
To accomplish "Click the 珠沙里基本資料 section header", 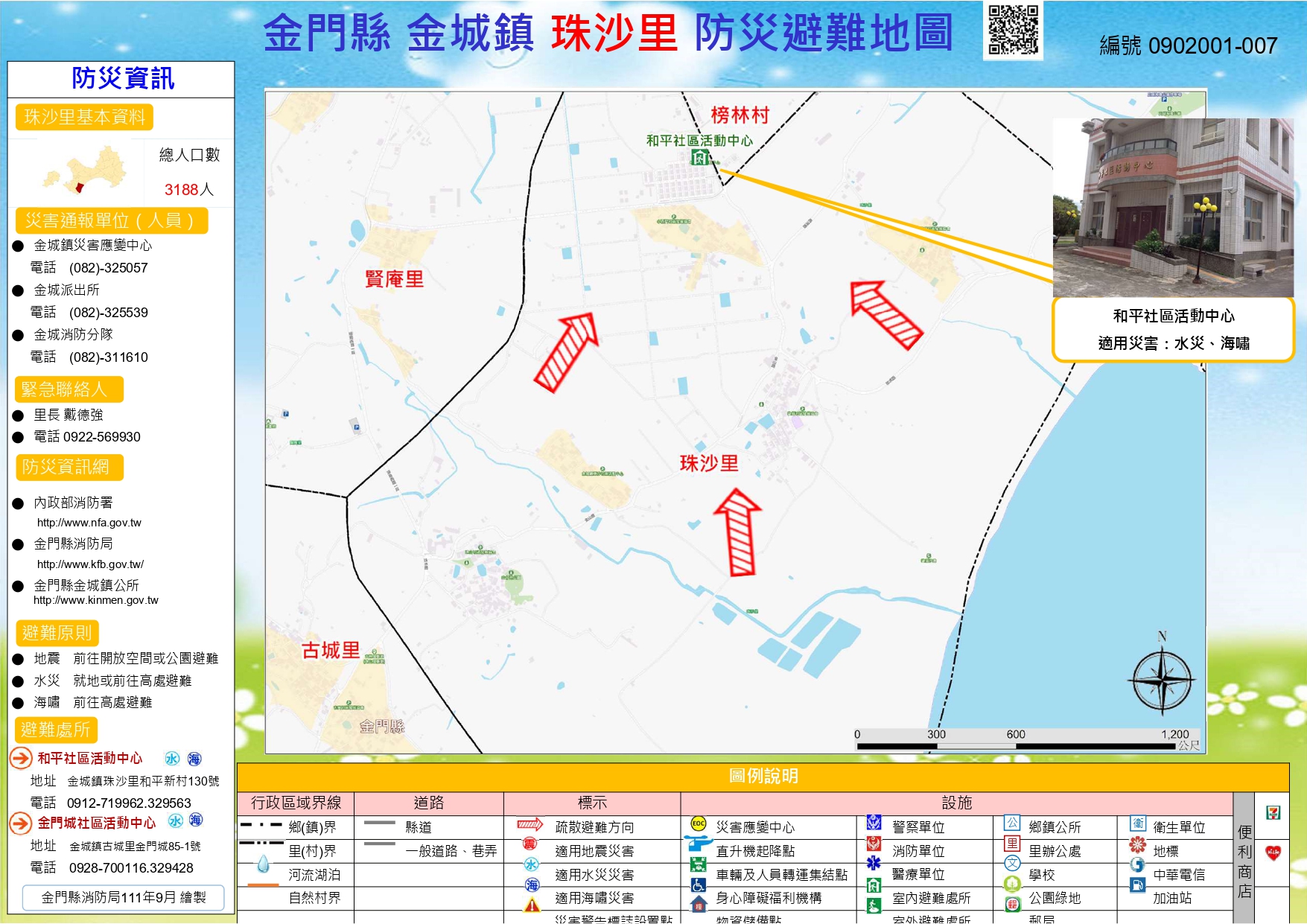I will click(x=84, y=117).
